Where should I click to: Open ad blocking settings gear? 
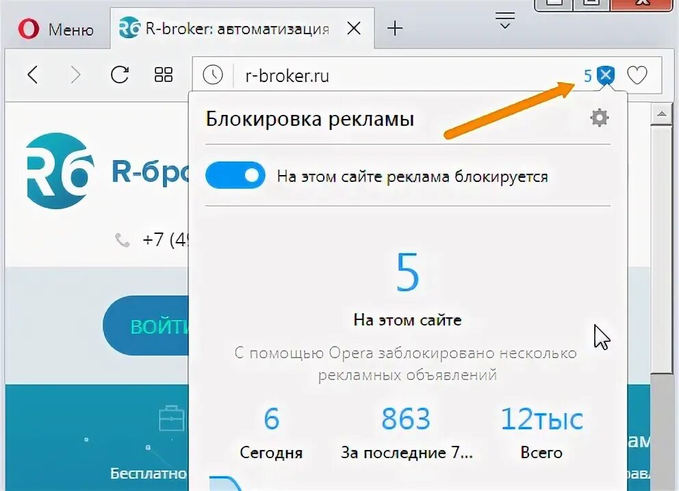pos(600,118)
